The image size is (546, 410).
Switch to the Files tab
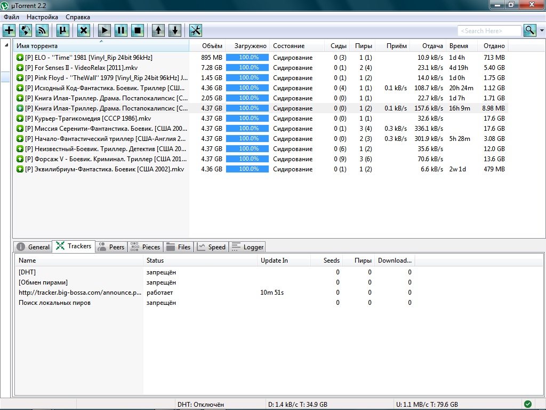pos(179,247)
